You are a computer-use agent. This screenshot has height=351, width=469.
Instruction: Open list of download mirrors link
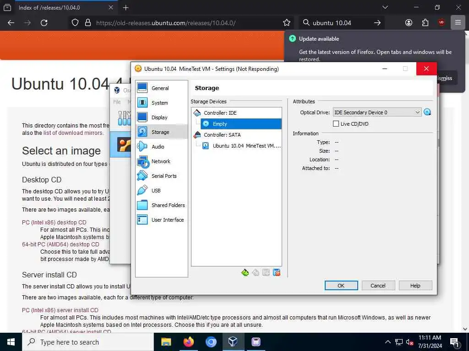(73, 133)
